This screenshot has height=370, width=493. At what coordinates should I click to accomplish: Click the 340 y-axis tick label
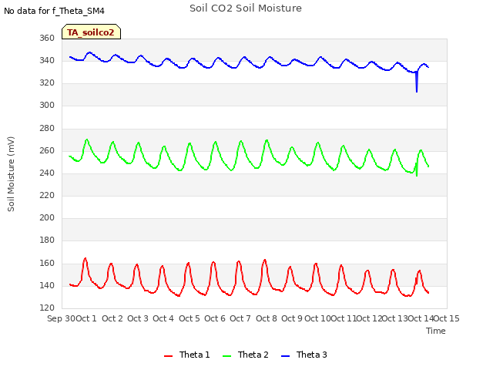(47, 60)
